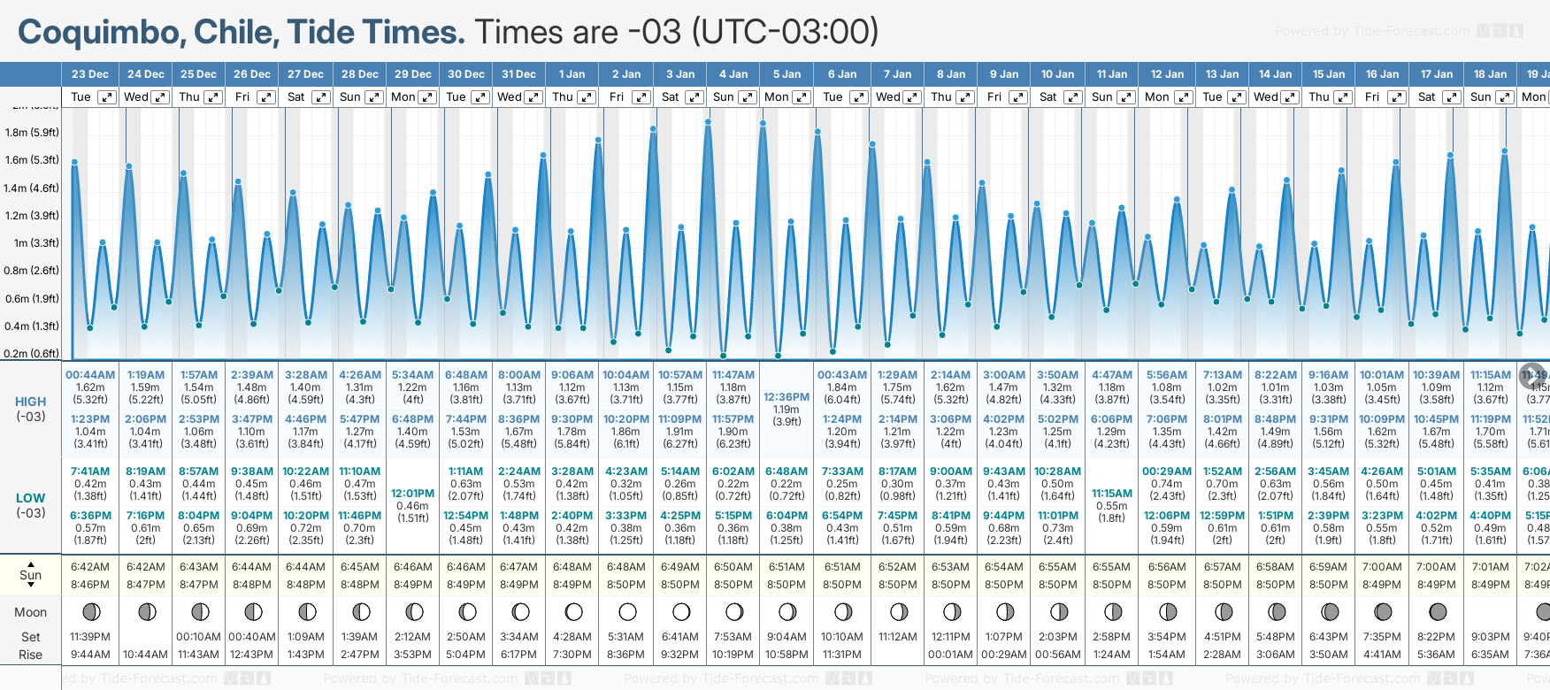Click the first tide peak point on 23 Dec
The width and height of the screenshot is (1550, 690).
coord(75,163)
